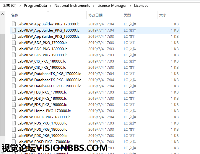The width and height of the screenshot is (200, 154).
Task: Select file name LabVIEW_DatabaseTK_PKG_170000.lc
Action: [49, 74]
